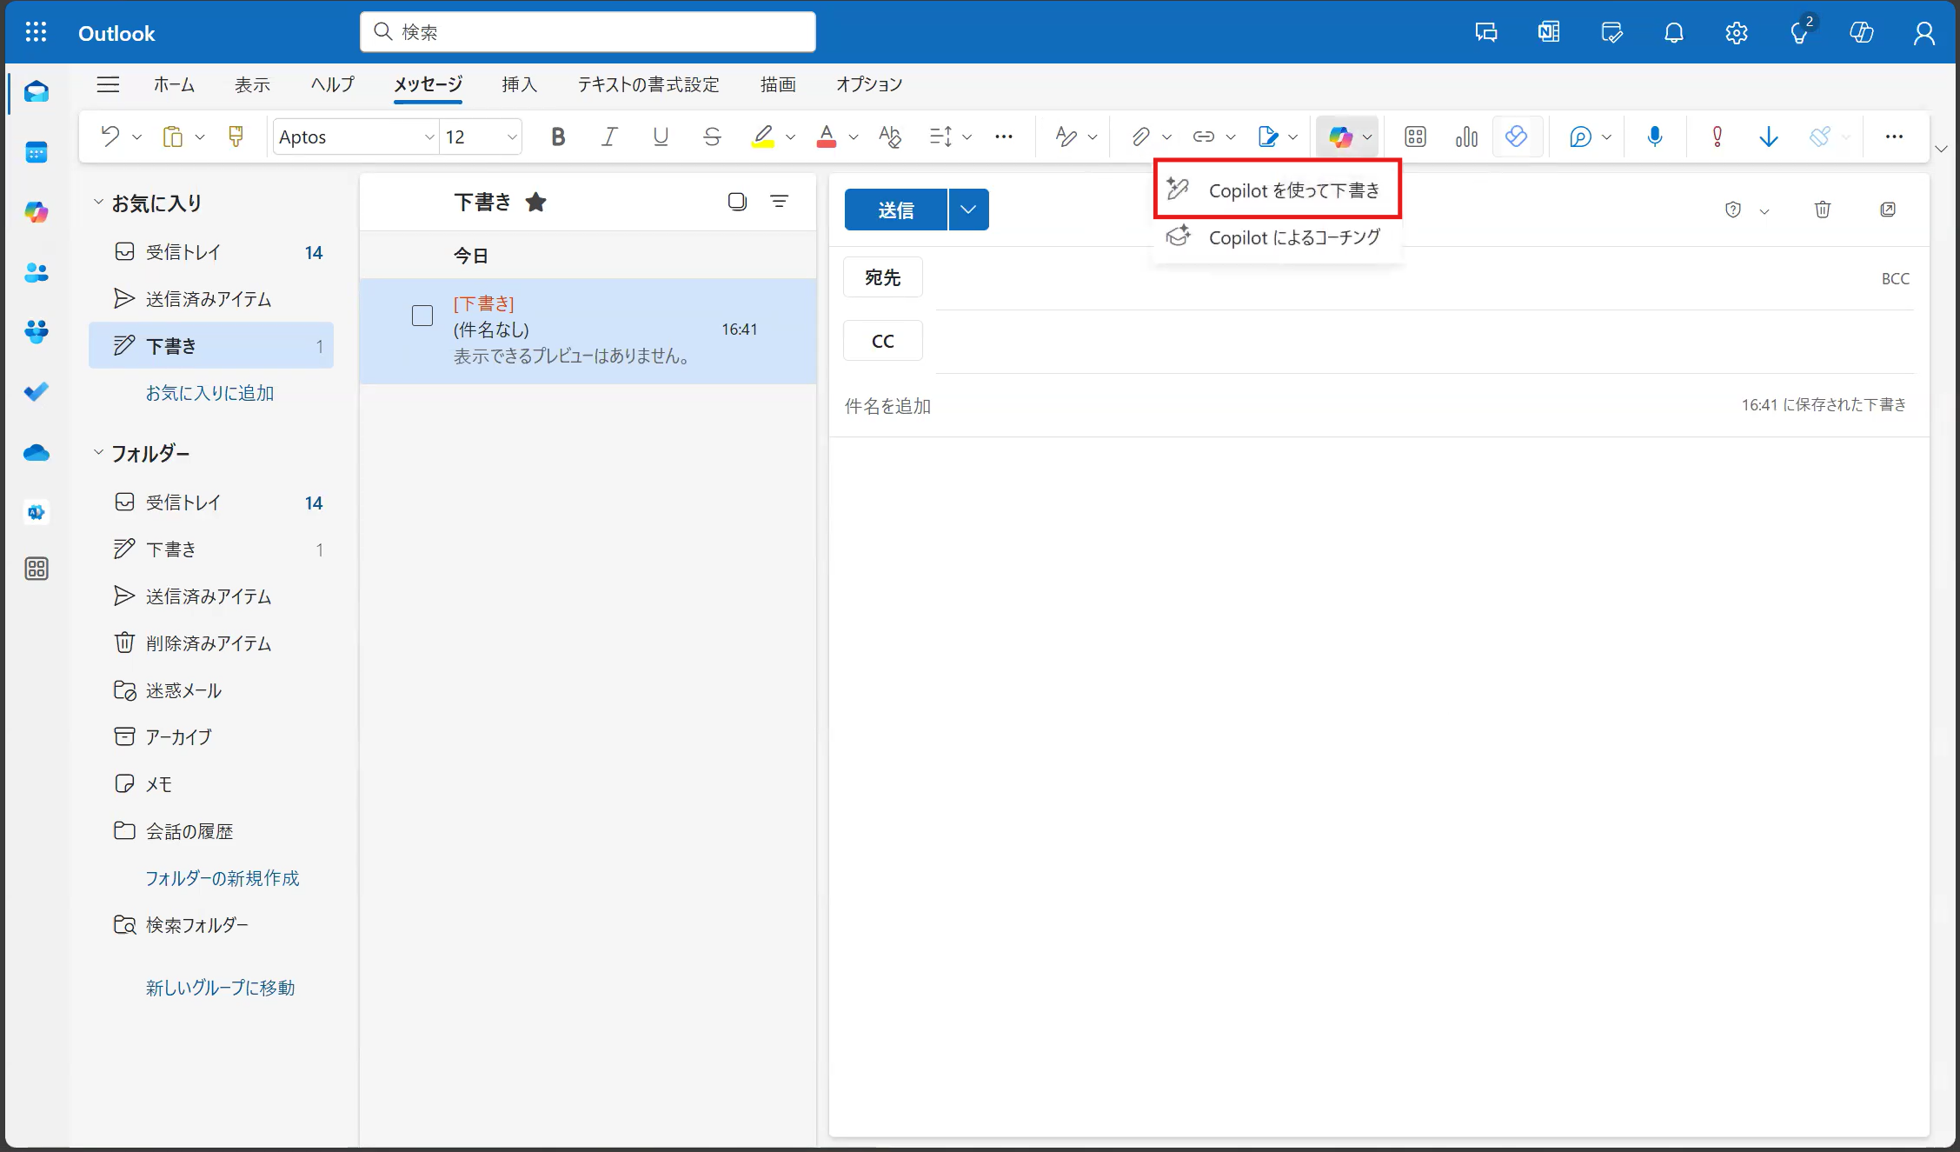The width and height of the screenshot is (1960, 1152).
Task: Pop out message into new window
Action: click(1888, 210)
